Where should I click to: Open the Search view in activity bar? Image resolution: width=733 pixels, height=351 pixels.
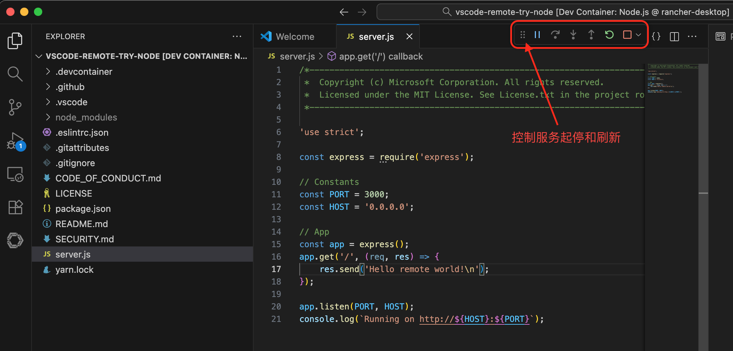[15, 74]
